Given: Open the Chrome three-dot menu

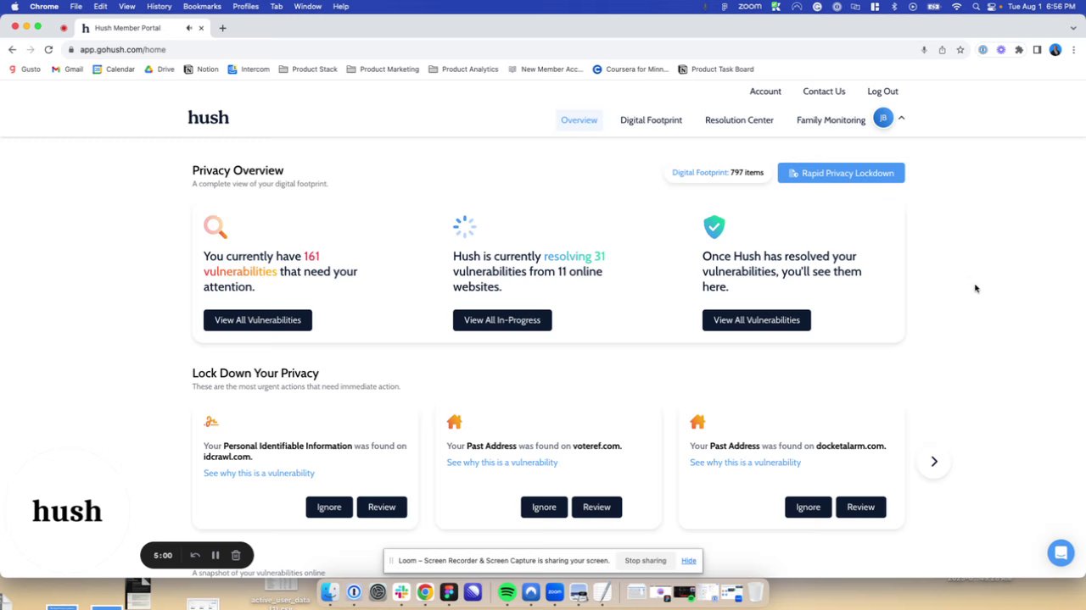Looking at the screenshot, I should (1073, 50).
